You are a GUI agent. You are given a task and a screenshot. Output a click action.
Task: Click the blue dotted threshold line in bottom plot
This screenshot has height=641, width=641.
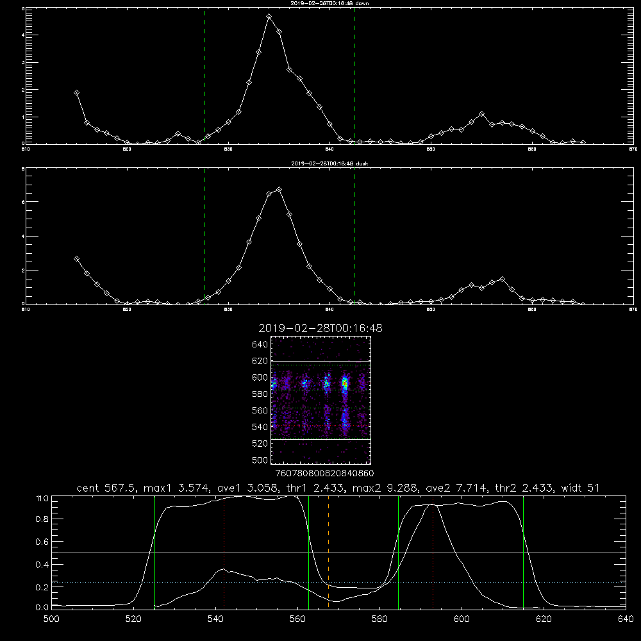339,582
